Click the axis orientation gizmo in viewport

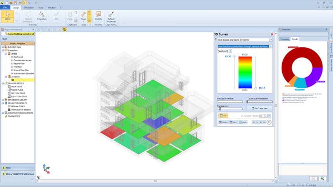[46, 169]
